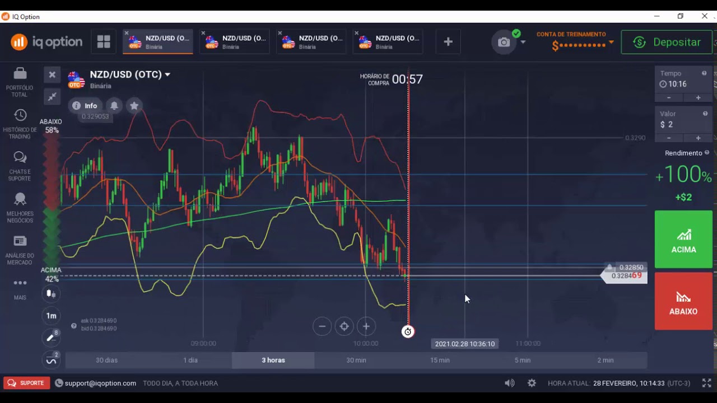Select the 1 dia time range
Viewport: 717px width, 403px height.
point(190,360)
